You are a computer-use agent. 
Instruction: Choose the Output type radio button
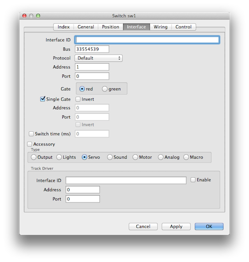tap(33, 157)
